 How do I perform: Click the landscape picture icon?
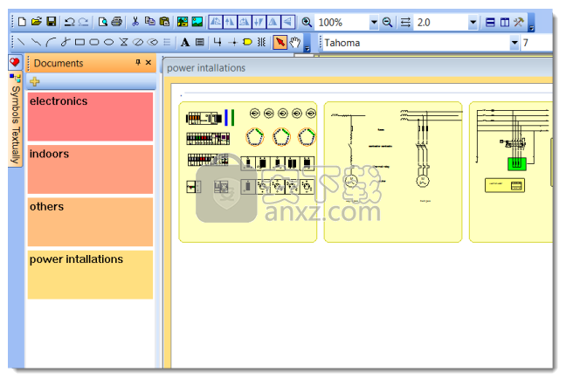[197, 22]
